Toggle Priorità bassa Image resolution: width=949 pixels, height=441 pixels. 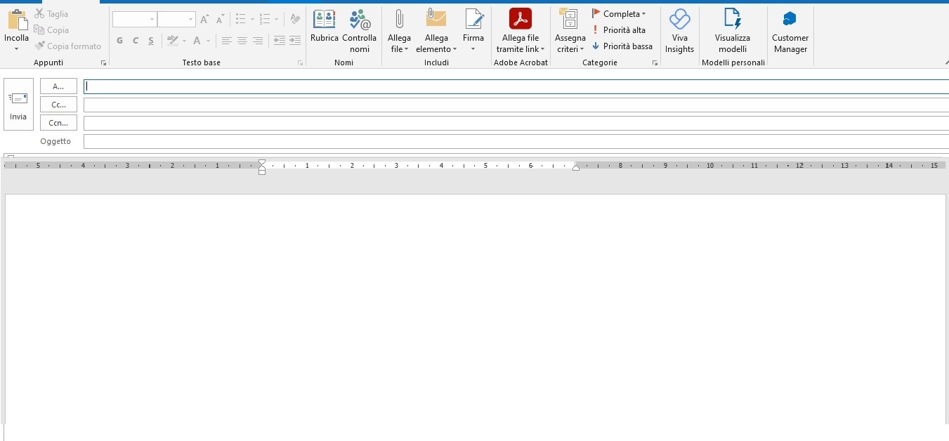tap(622, 46)
